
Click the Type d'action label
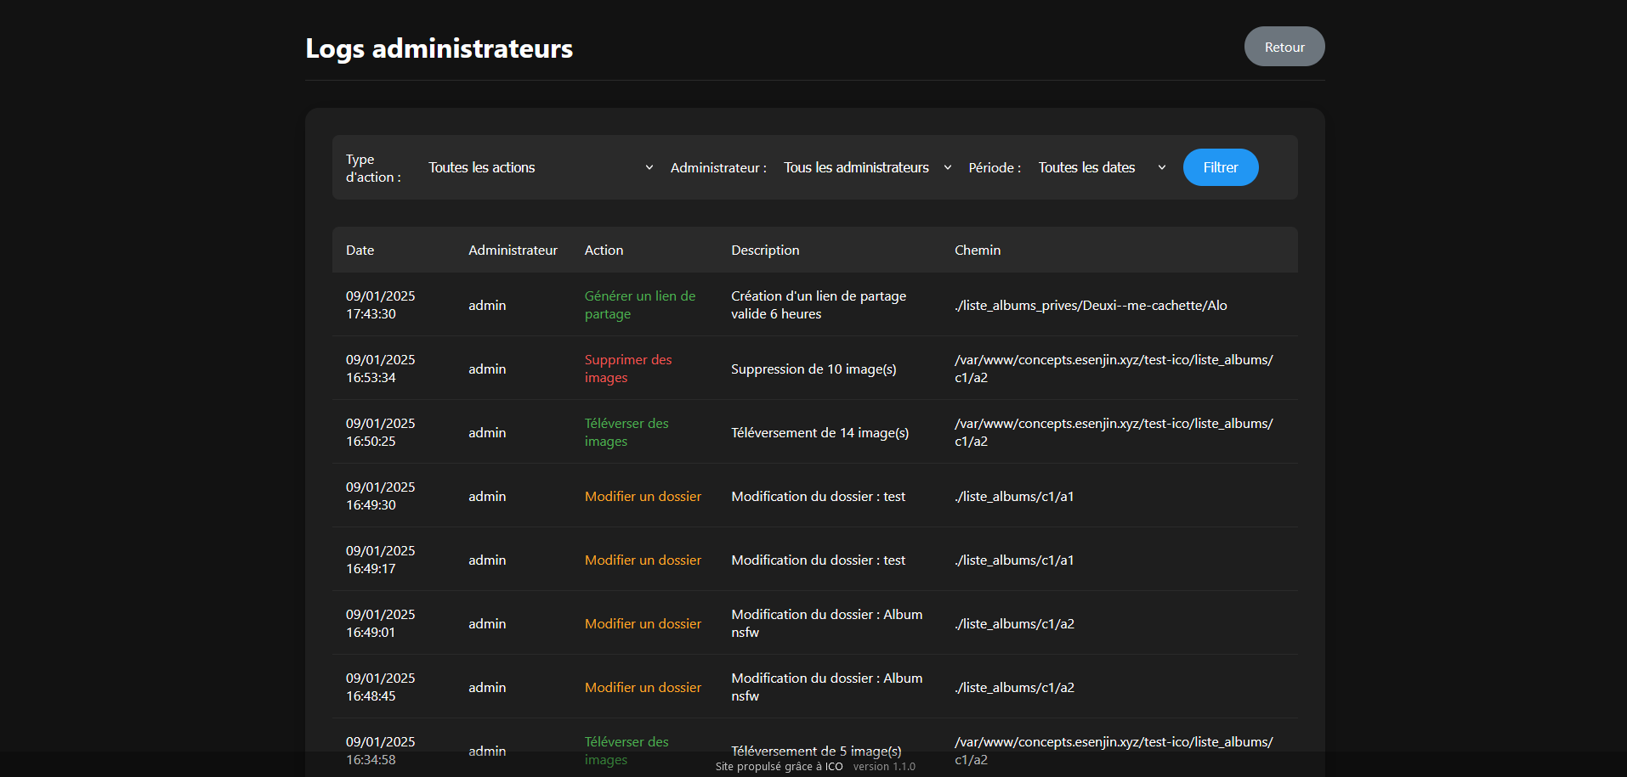[373, 168]
